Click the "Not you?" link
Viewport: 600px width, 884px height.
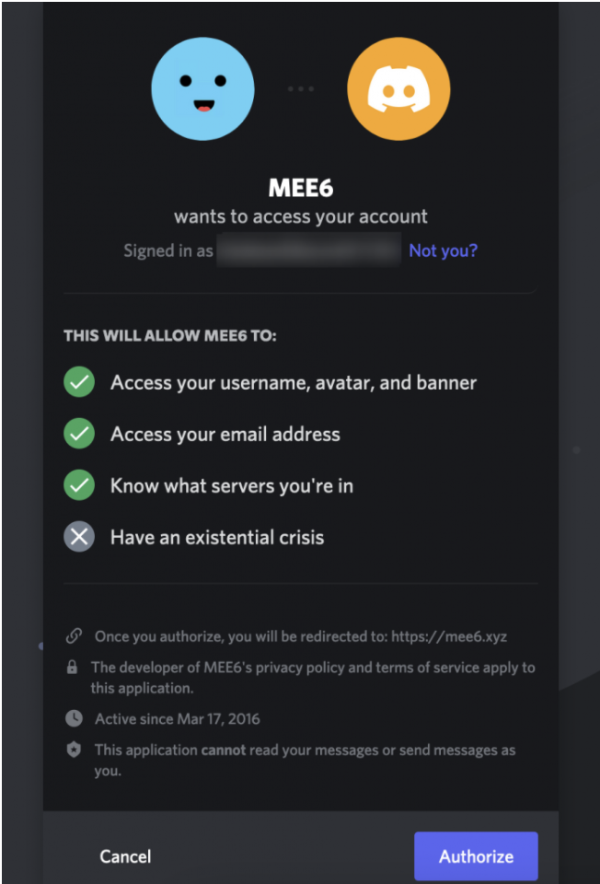(x=443, y=250)
